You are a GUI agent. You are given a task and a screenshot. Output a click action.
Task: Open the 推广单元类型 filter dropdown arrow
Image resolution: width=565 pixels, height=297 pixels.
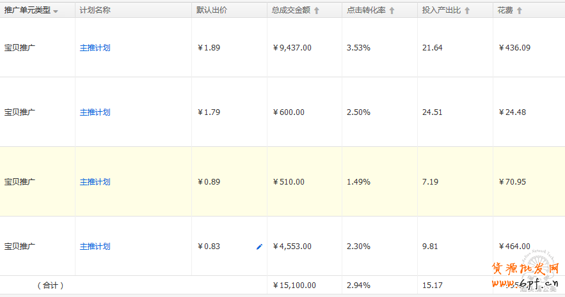click(x=56, y=11)
